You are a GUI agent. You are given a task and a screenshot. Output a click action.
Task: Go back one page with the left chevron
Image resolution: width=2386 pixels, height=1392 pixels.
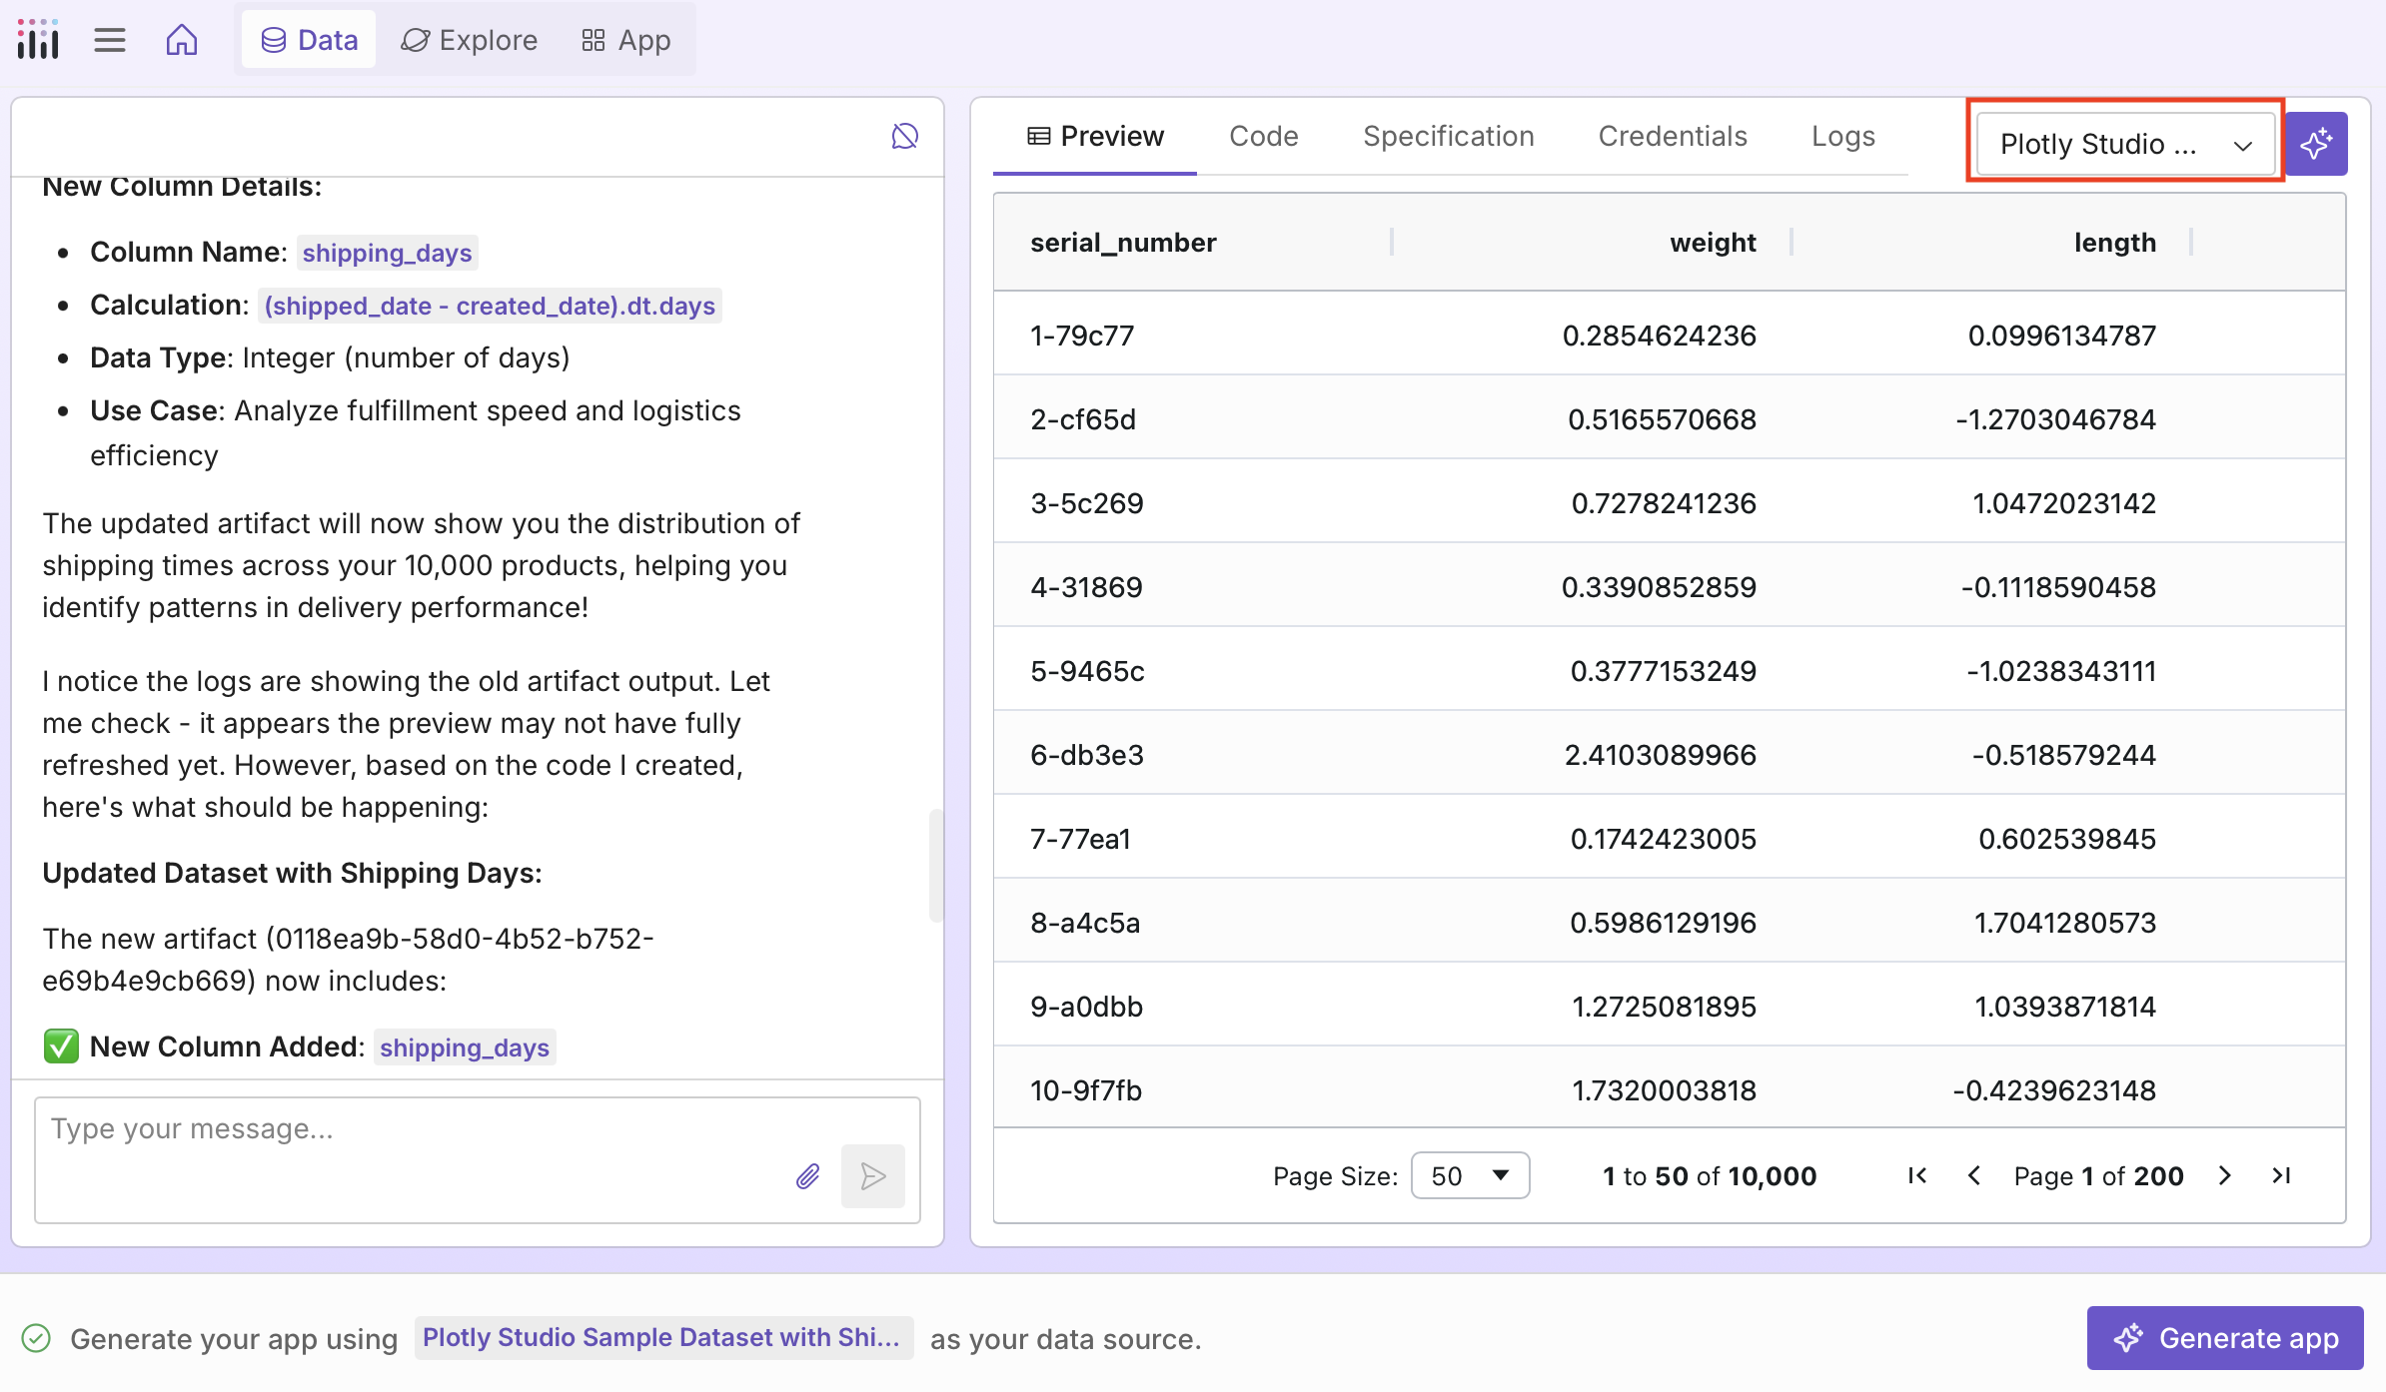click(1973, 1175)
